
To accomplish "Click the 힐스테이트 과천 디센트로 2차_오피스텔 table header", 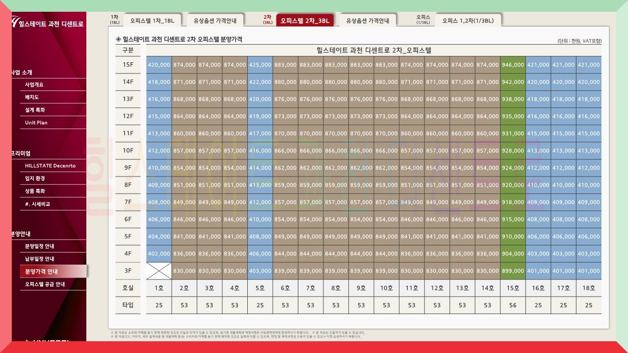I will (374, 50).
